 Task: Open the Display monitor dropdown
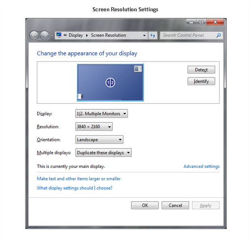point(102,114)
